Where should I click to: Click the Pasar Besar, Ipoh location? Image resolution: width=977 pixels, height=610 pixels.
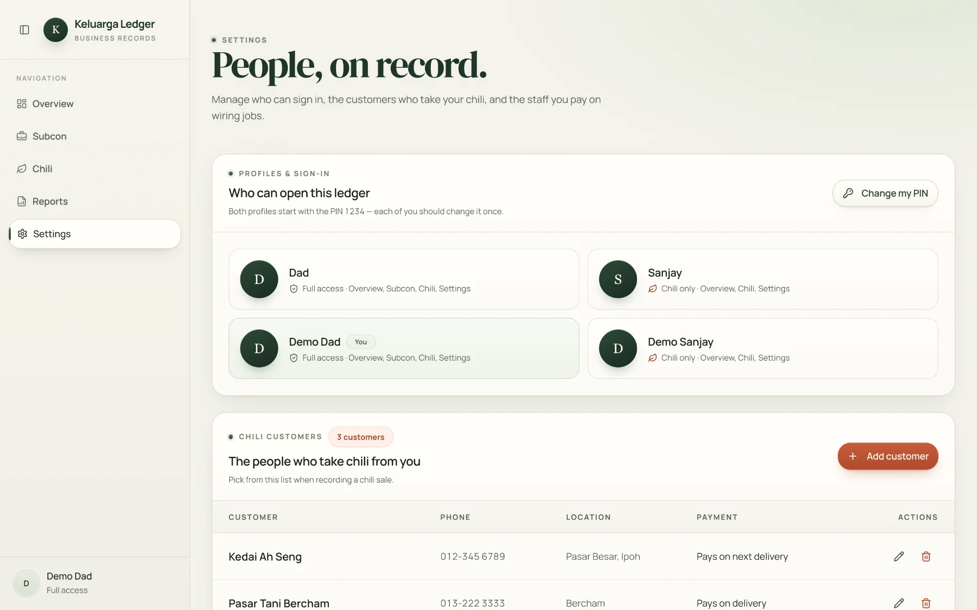point(603,557)
